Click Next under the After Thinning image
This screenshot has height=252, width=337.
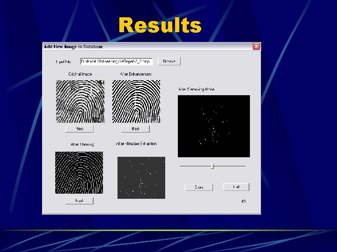point(80,201)
